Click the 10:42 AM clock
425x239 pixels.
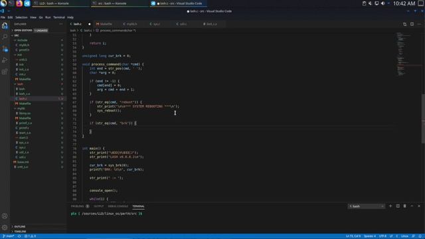point(404,3)
